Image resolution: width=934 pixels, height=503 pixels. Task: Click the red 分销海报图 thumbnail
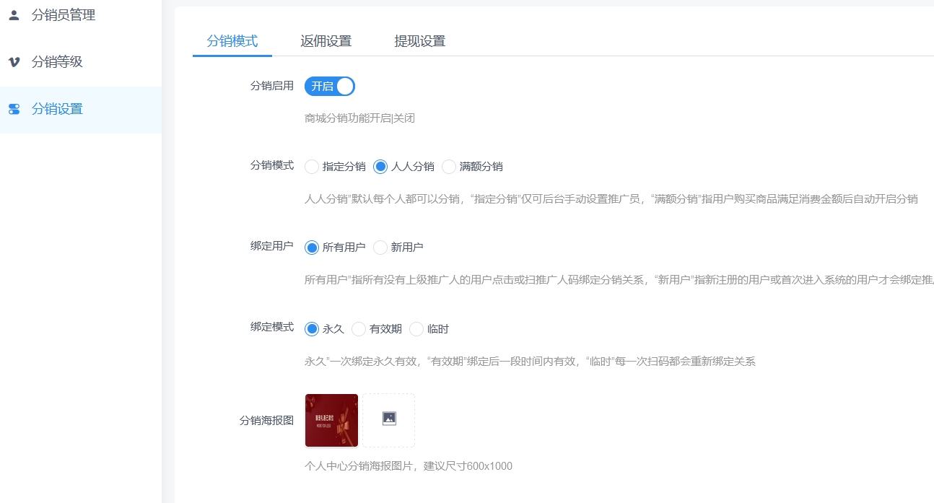[331, 421]
